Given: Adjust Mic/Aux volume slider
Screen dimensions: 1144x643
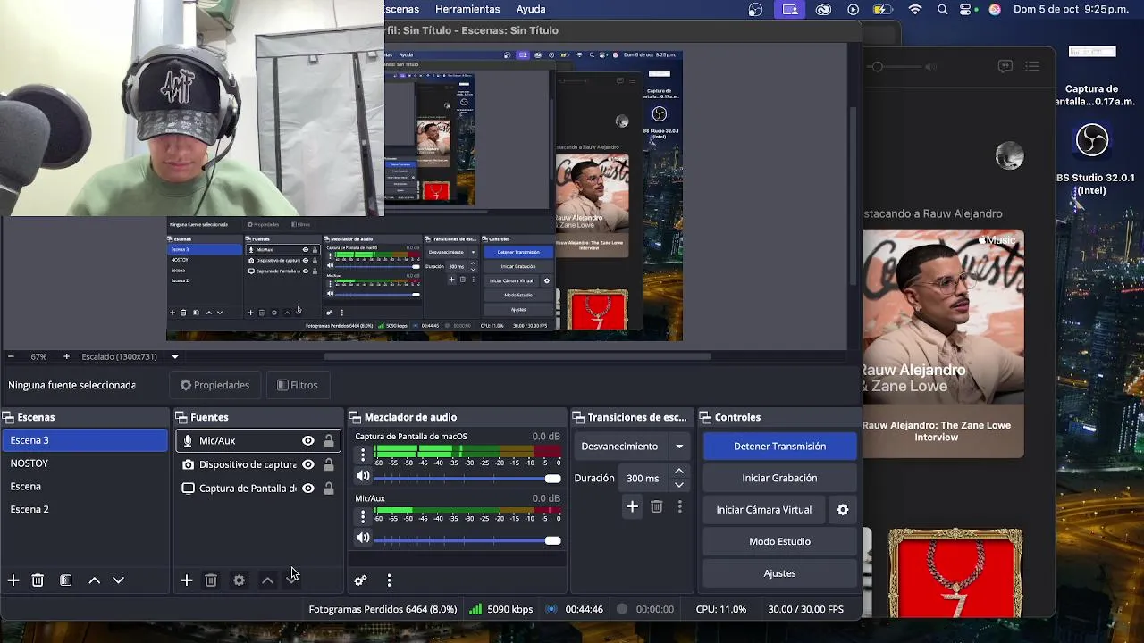Looking at the screenshot, I should pos(467,540).
